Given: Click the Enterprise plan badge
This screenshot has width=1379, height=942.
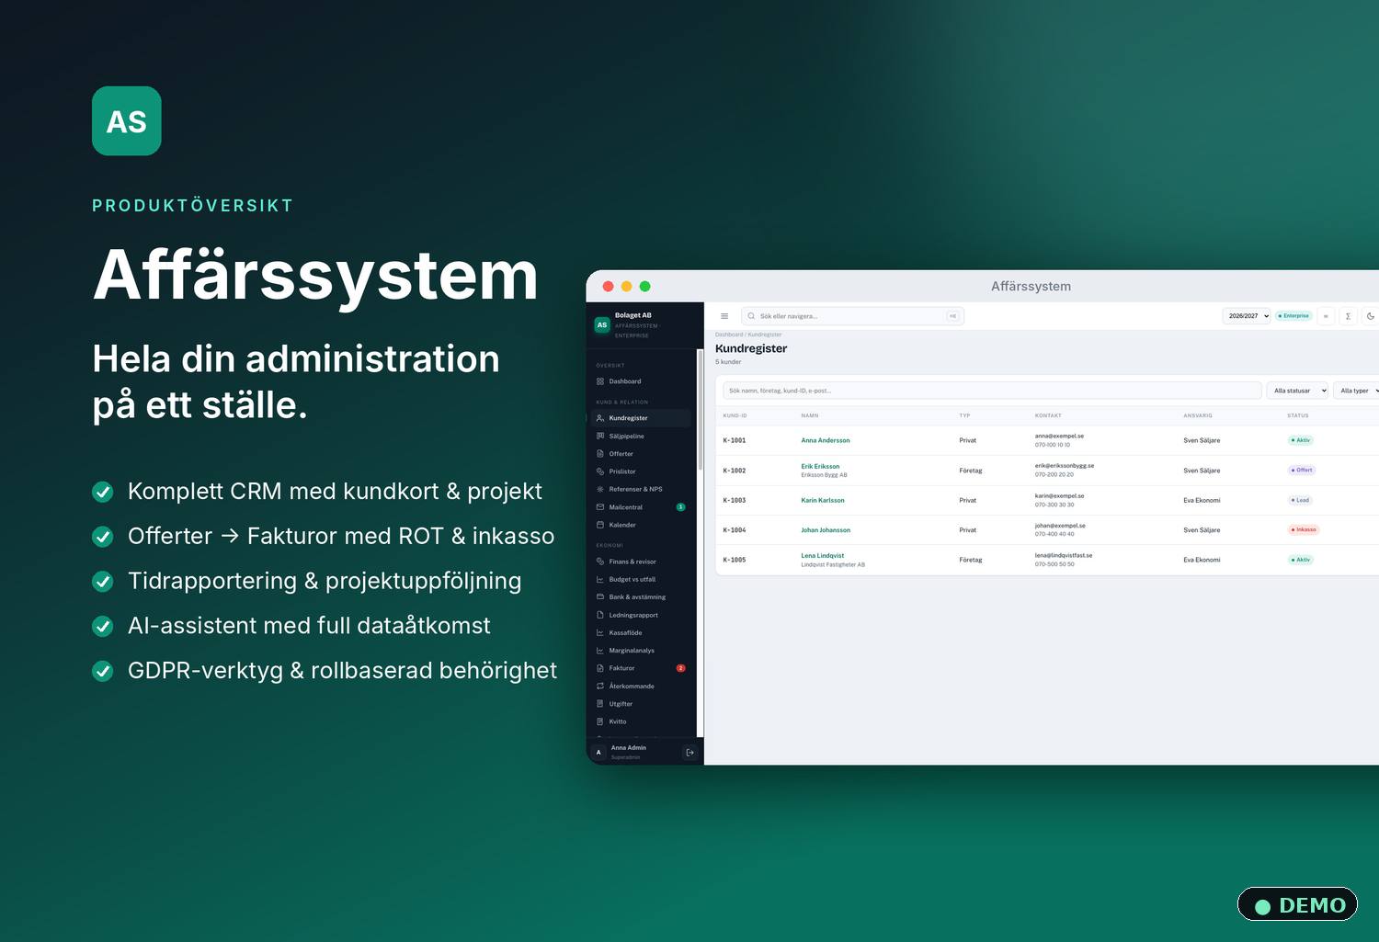Looking at the screenshot, I should [1294, 316].
